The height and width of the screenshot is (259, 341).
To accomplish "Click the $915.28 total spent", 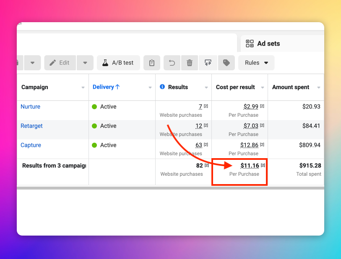I will (x=310, y=166).
